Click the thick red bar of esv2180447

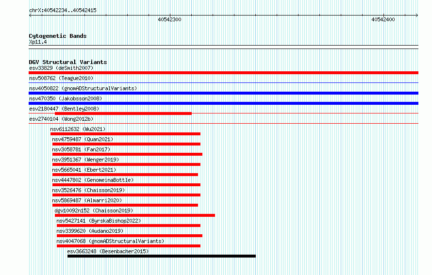[123, 113]
